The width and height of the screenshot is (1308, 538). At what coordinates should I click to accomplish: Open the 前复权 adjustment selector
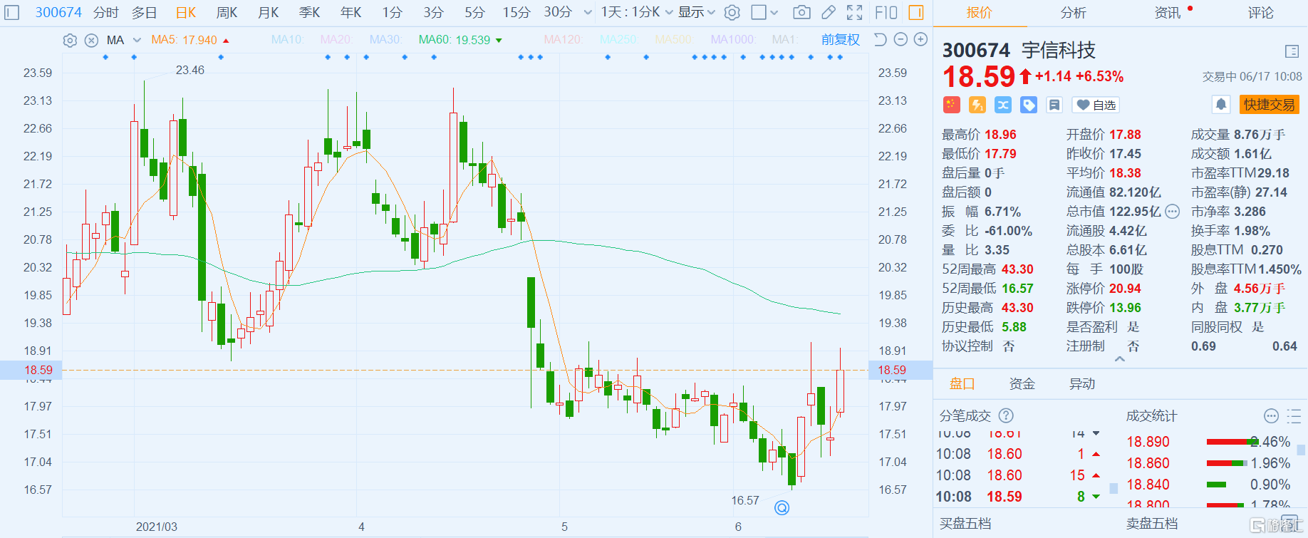click(x=840, y=40)
